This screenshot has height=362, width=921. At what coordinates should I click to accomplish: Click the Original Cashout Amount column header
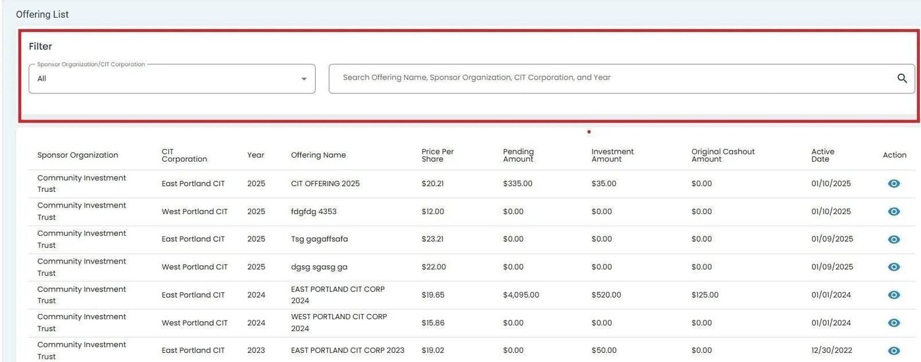(722, 155)
